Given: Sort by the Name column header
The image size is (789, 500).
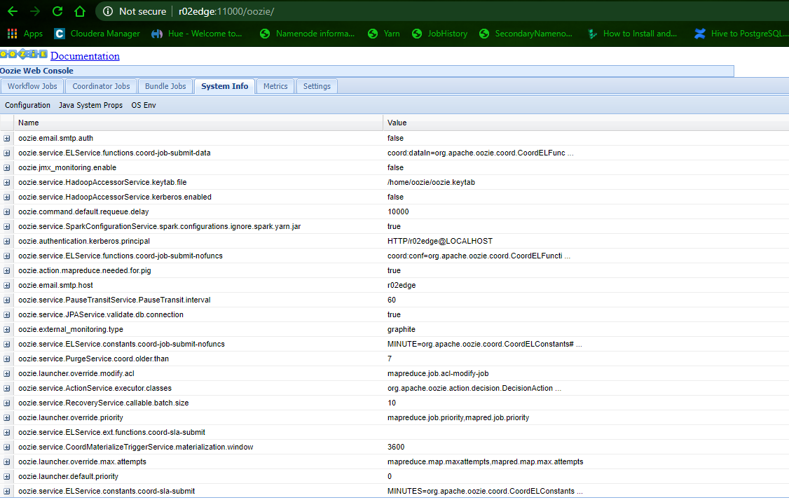Looking at the screenshot, I should point(198,123).
